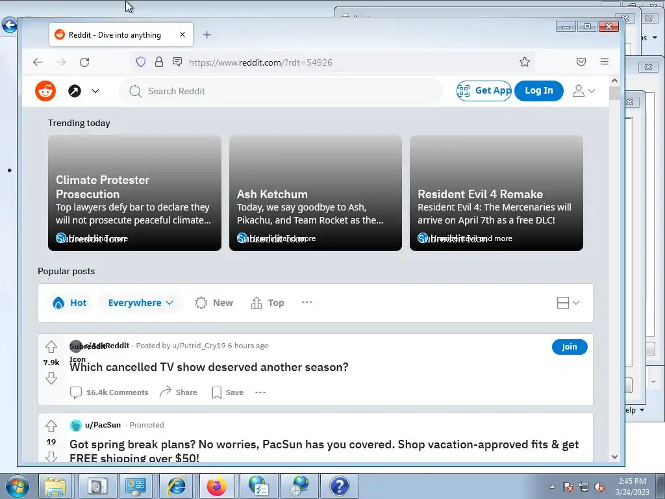
Task: Click the back circle button in the window behind
Action: pyautogui.click(x=9, y=25)
